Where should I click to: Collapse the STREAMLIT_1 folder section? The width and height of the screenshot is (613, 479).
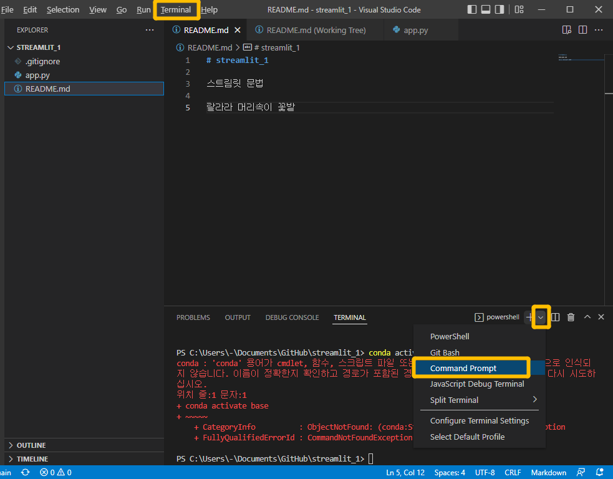click(x=84, y=47)
